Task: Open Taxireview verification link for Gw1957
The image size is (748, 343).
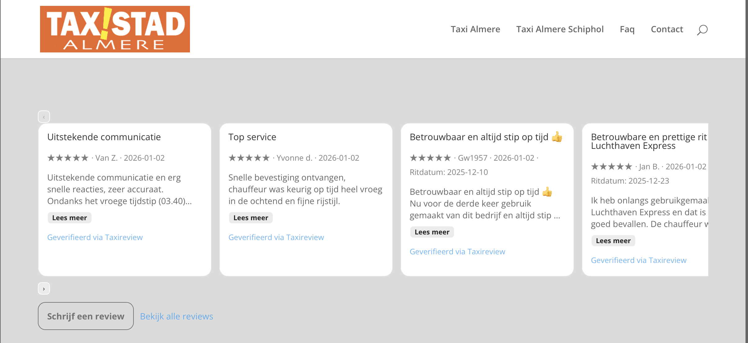Action: [x=457, y=252]
